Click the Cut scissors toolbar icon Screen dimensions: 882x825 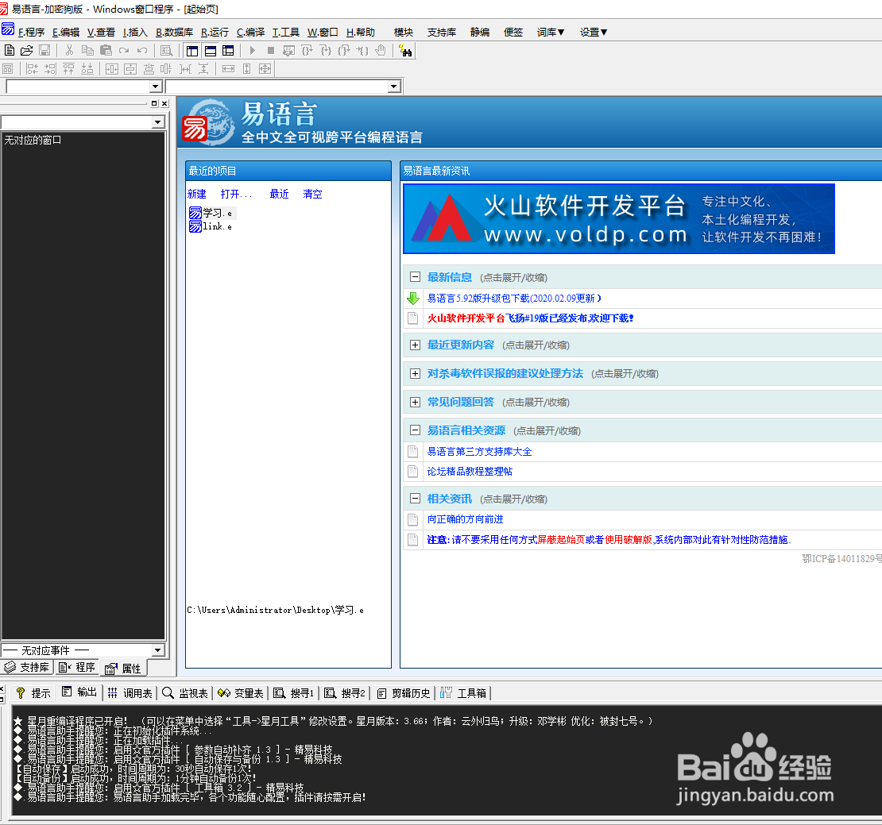tap(69, 51)
